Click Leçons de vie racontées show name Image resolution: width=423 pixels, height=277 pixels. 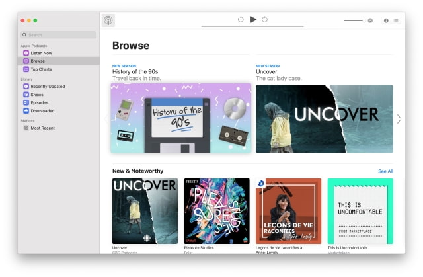tap(279, 250)
